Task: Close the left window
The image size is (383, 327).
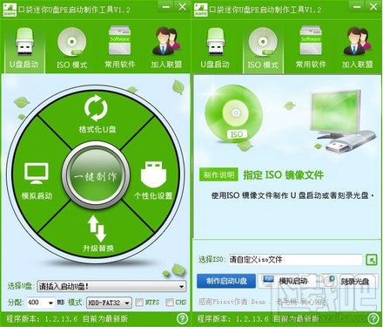Action: 182,6
